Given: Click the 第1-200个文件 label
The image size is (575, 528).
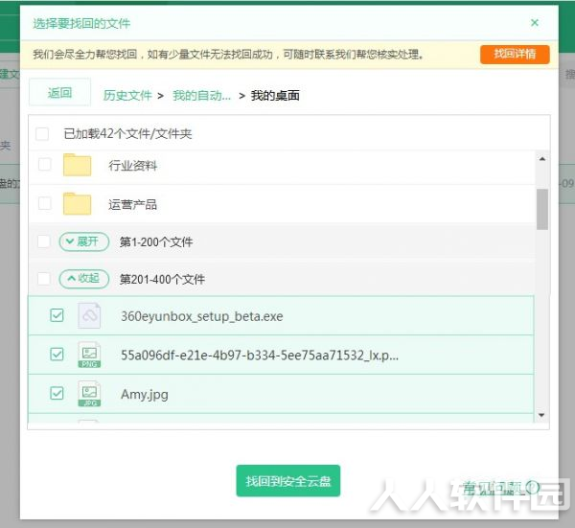Looking at the screenshot, I should [x=156, y=242].
